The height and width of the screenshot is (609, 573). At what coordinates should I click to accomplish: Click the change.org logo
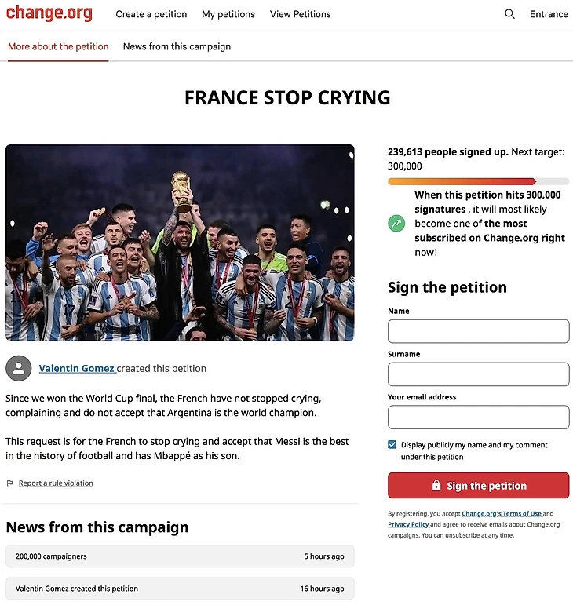coord(49,13)
